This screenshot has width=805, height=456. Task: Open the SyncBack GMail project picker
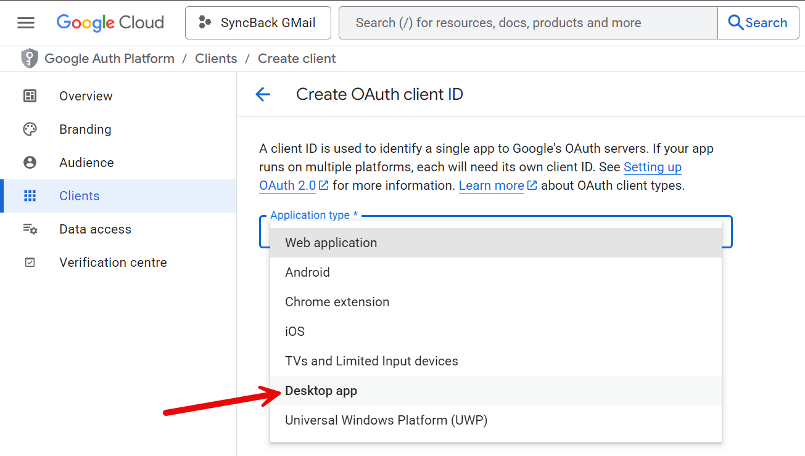pos(258,23)
